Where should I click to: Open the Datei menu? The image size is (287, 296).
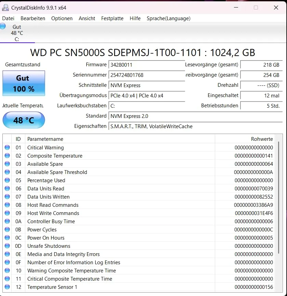click(x=8, y=18)
